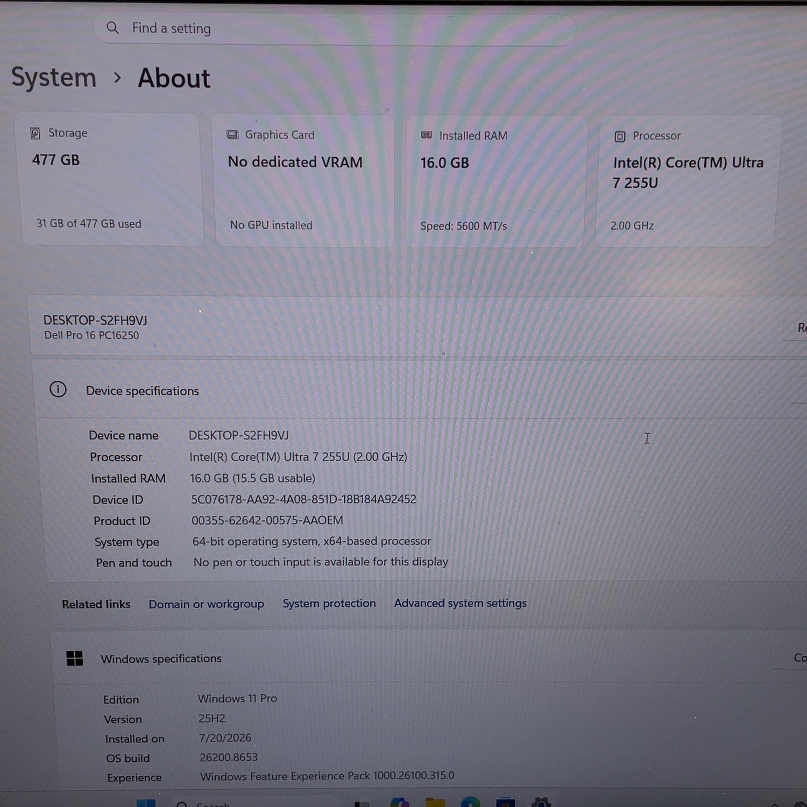Viewport: 807px width, 807px height.
Task: Click the 'System type' label
Action: tap(127, 542)
